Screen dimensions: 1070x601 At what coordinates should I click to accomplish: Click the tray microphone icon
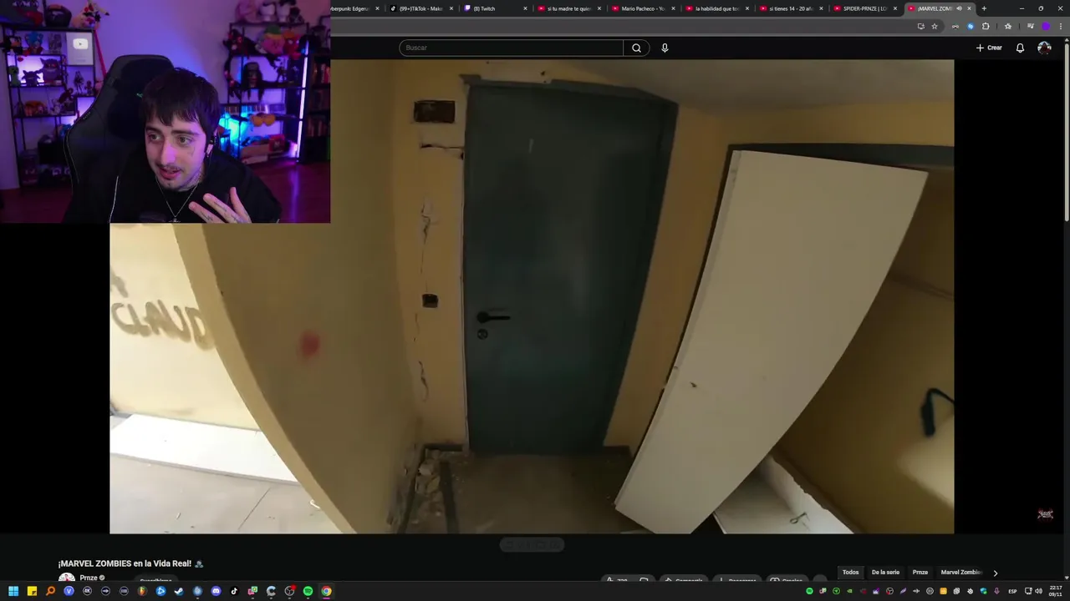996,591
